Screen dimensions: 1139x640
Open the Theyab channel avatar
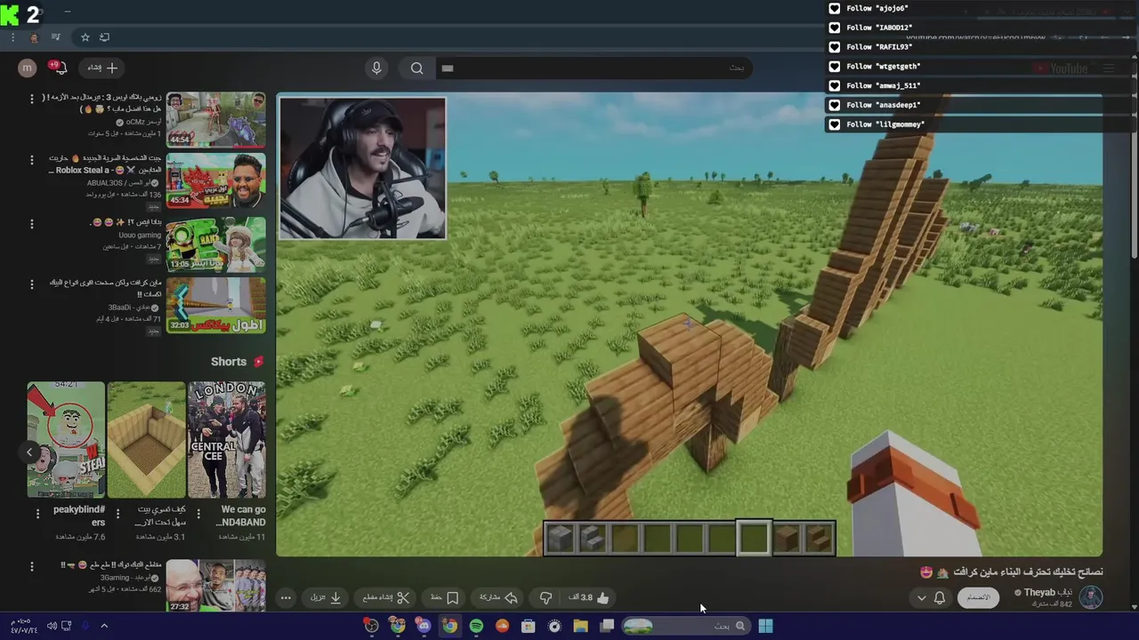pyautogui.click(x=1091, y=597)
